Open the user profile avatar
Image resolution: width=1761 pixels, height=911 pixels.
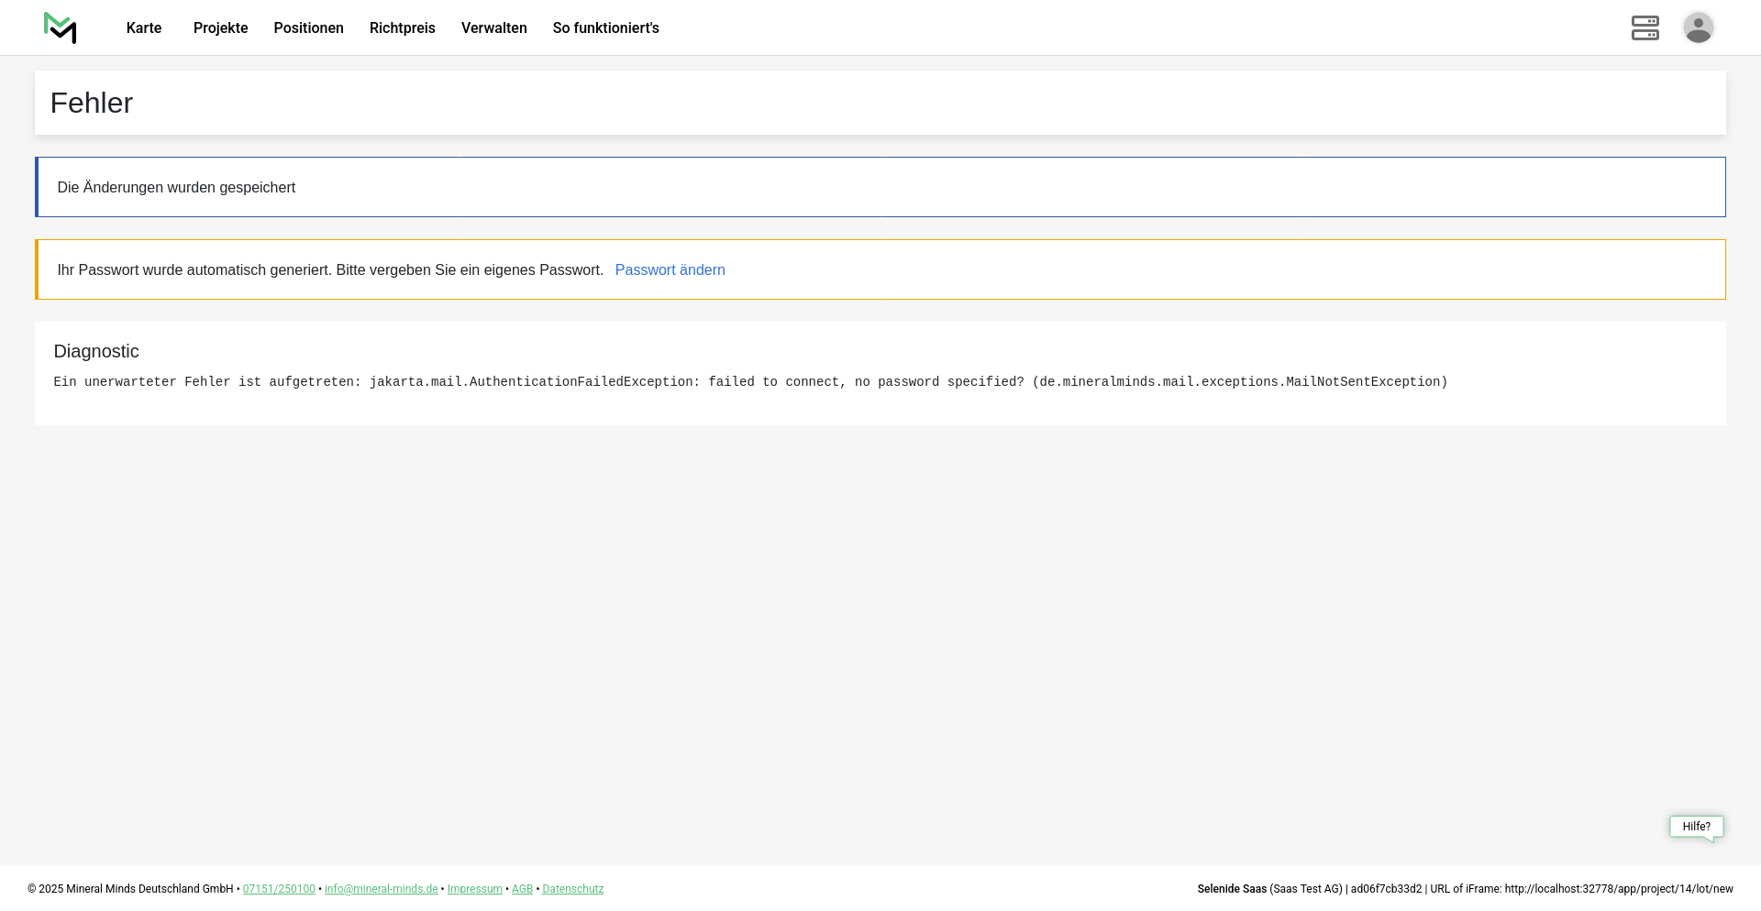pos(1698,27)
